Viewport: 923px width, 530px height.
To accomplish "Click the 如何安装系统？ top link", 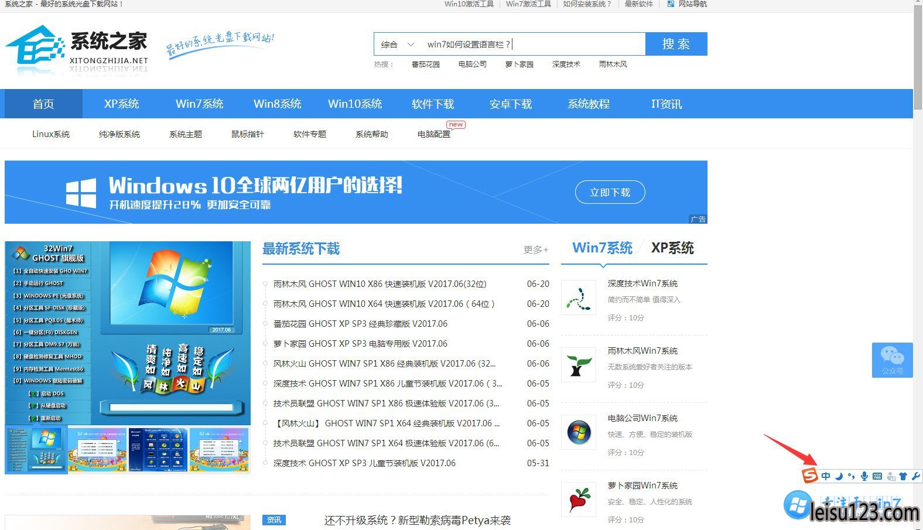I will pos(587,4).
